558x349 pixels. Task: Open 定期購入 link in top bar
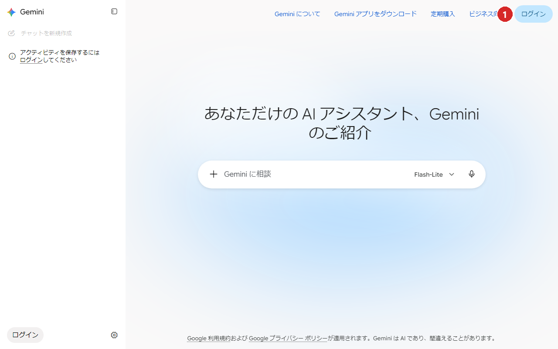pos(443,14)
